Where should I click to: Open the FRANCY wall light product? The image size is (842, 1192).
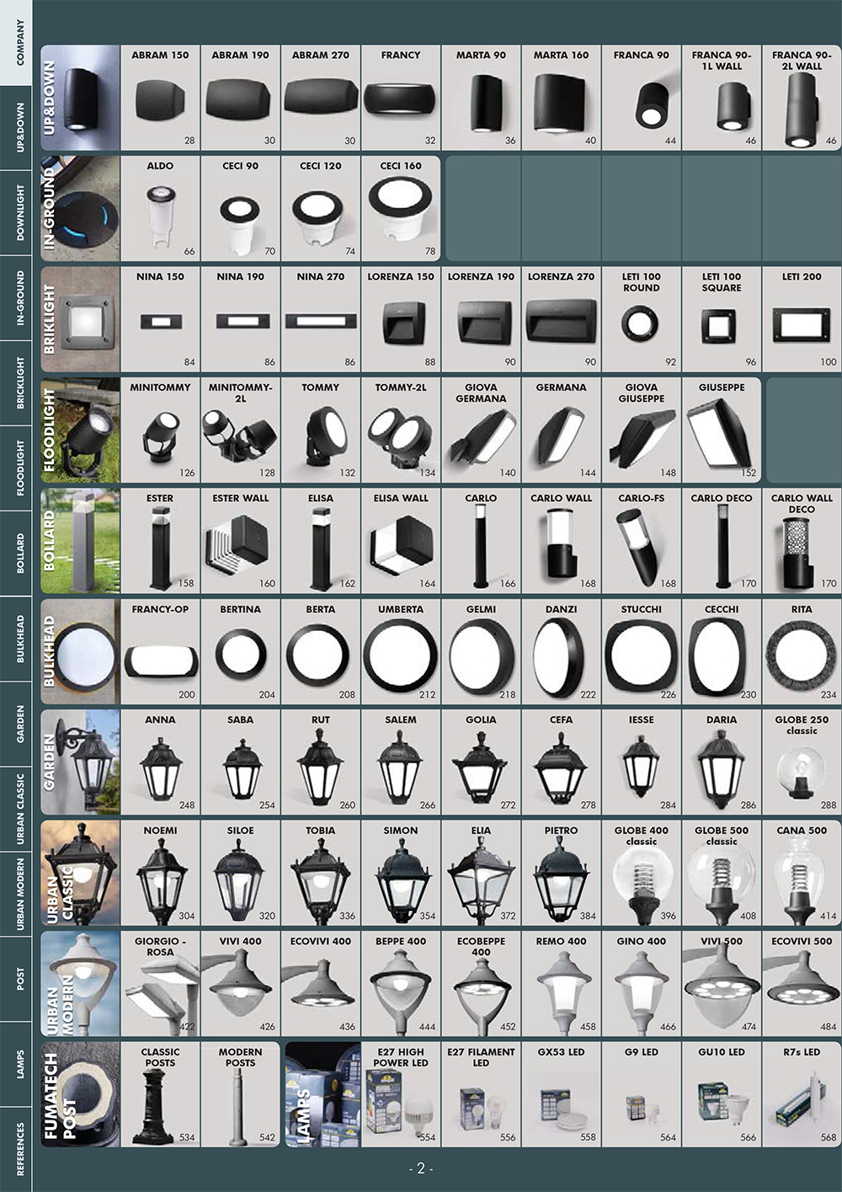point(401,98)
